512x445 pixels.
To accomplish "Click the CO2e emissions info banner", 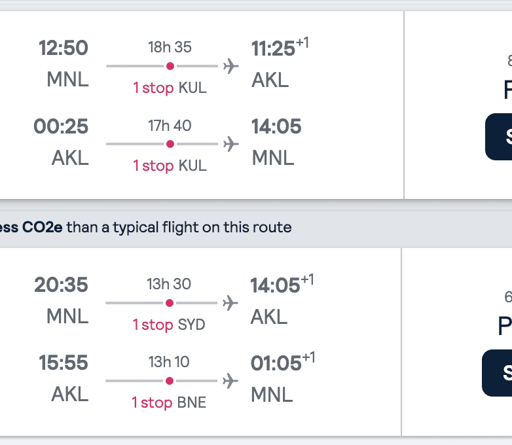I will (146, 228).
